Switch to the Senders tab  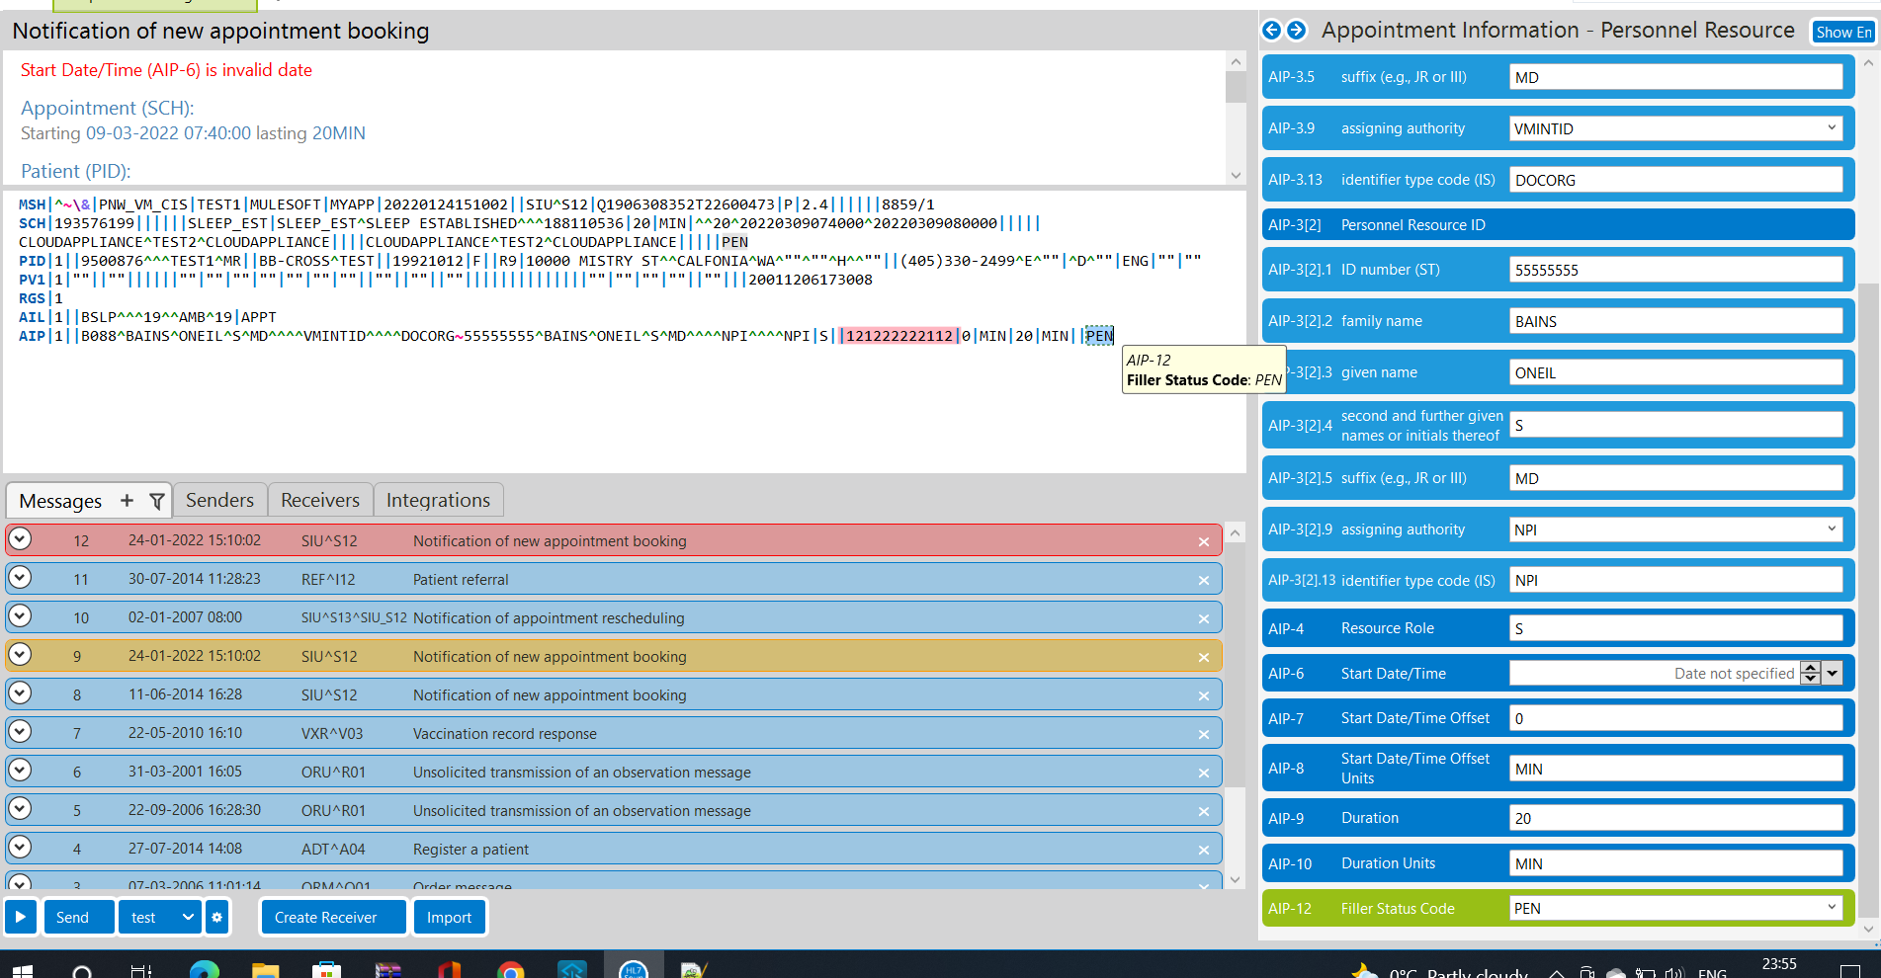[219, 500]
